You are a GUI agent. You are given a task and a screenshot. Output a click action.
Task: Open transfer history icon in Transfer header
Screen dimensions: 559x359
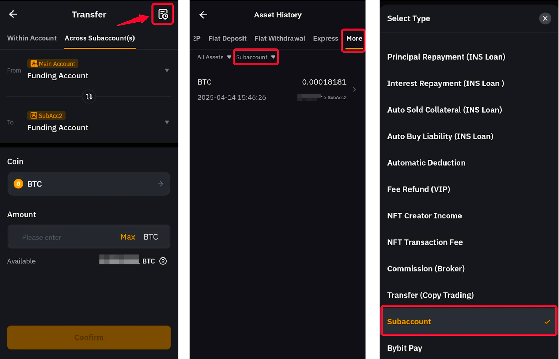(163, 14)
